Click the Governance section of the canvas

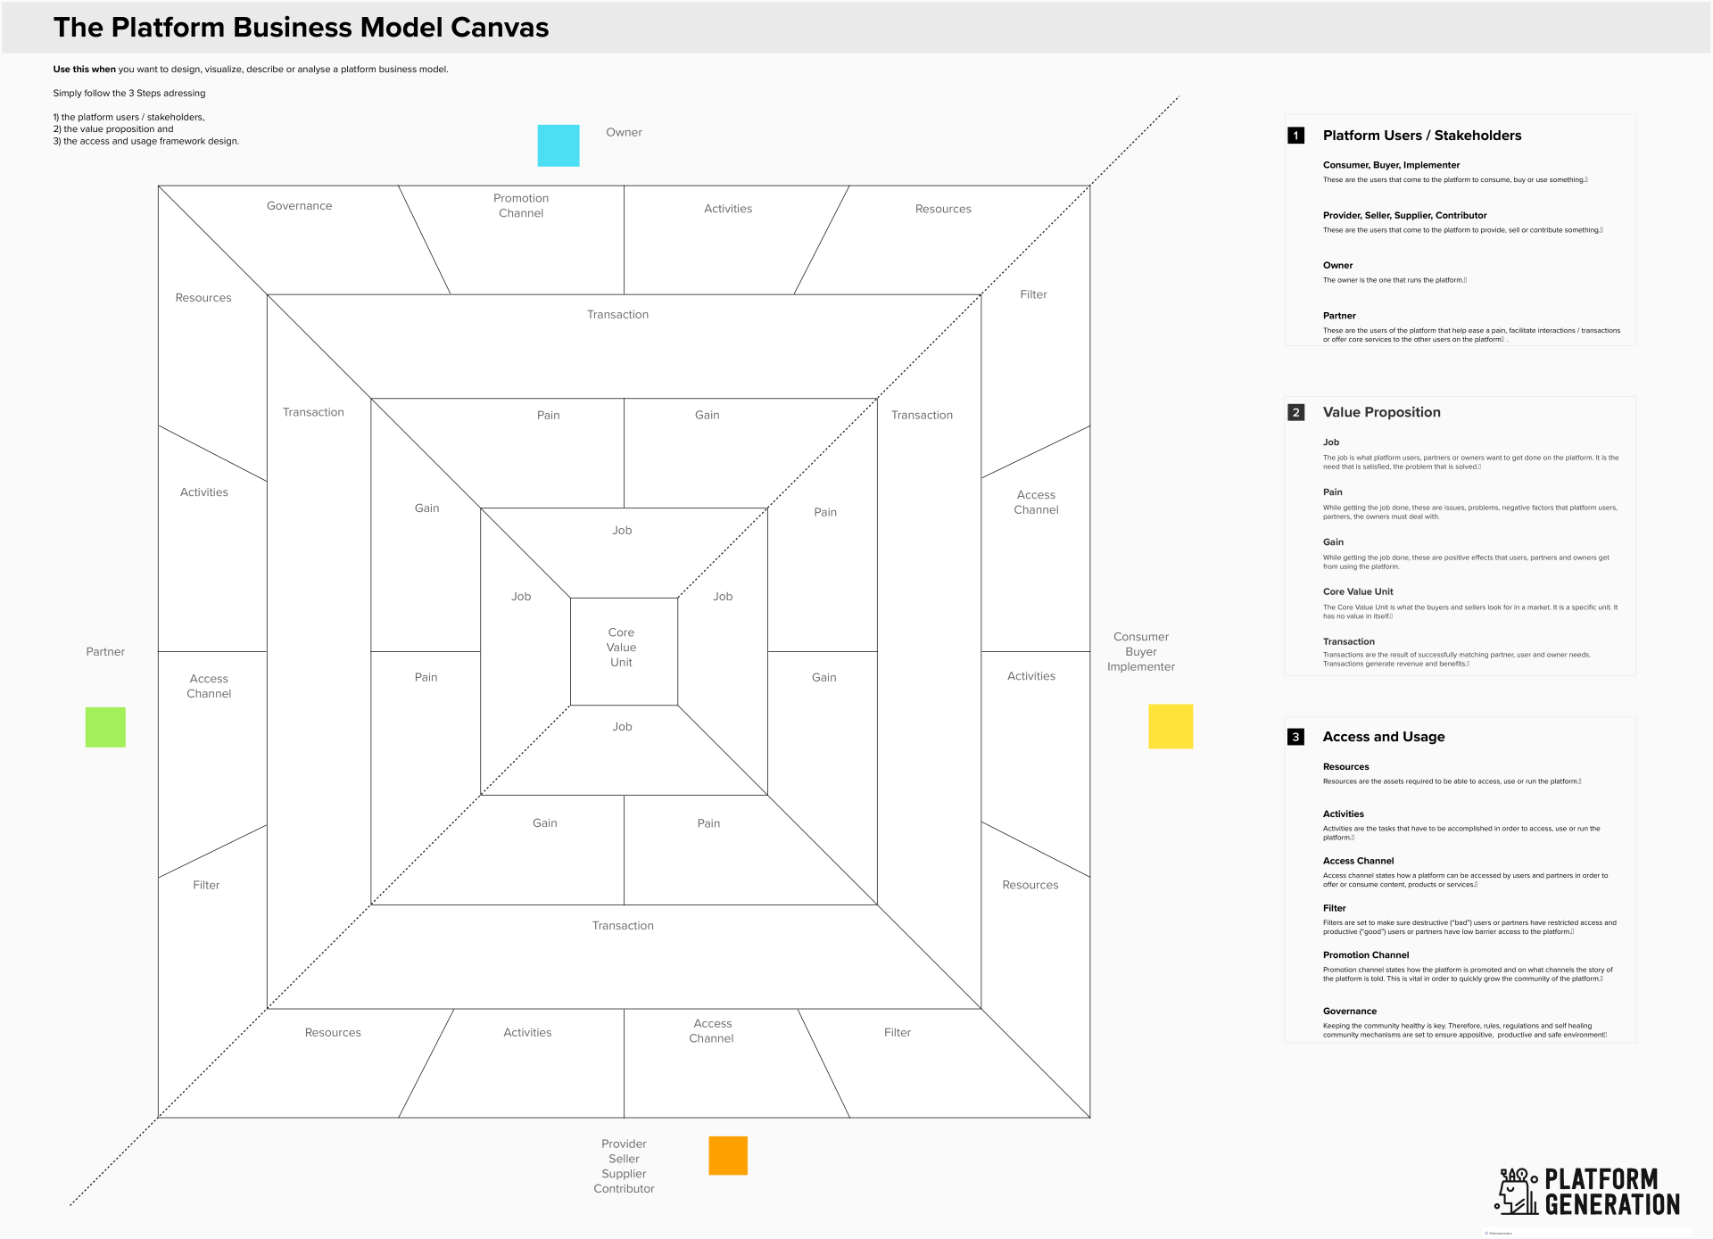tap(299, 206)
